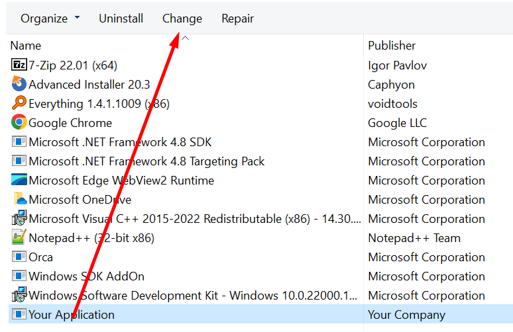Screen dimensions: 513x332
Task: Click Microsoft Corporation in the OneDrive row
Action: pos(426,200)
